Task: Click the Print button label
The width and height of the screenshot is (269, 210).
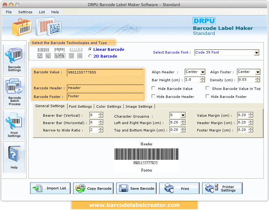Action: pos(185,189)
